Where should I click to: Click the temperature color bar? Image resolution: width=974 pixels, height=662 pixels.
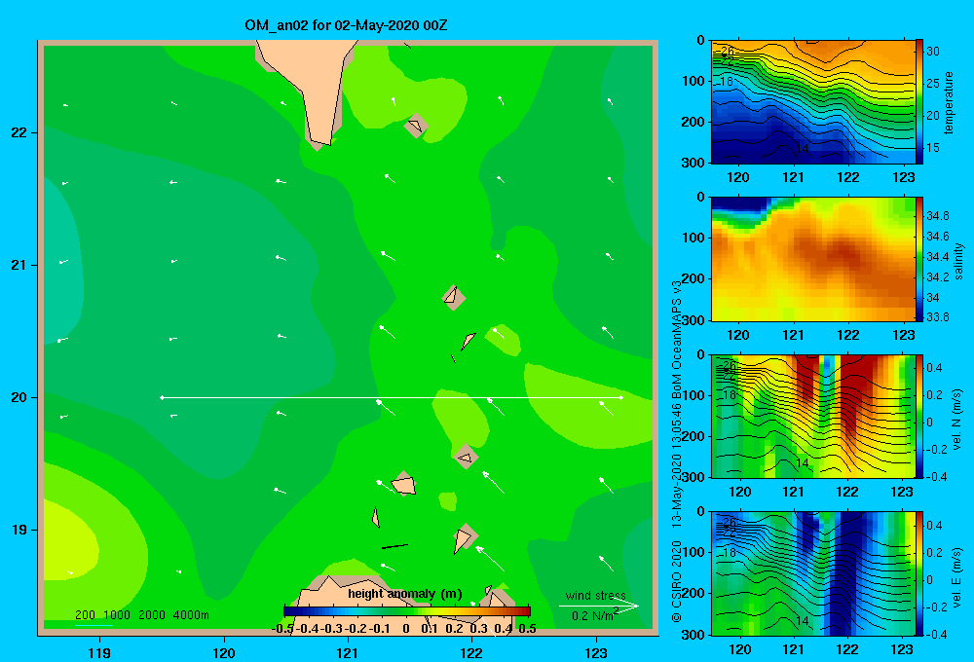pos(919,102)
